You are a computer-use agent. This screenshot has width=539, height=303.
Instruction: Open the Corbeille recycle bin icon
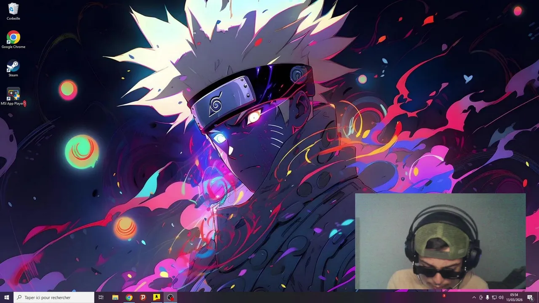click(13, 11)
